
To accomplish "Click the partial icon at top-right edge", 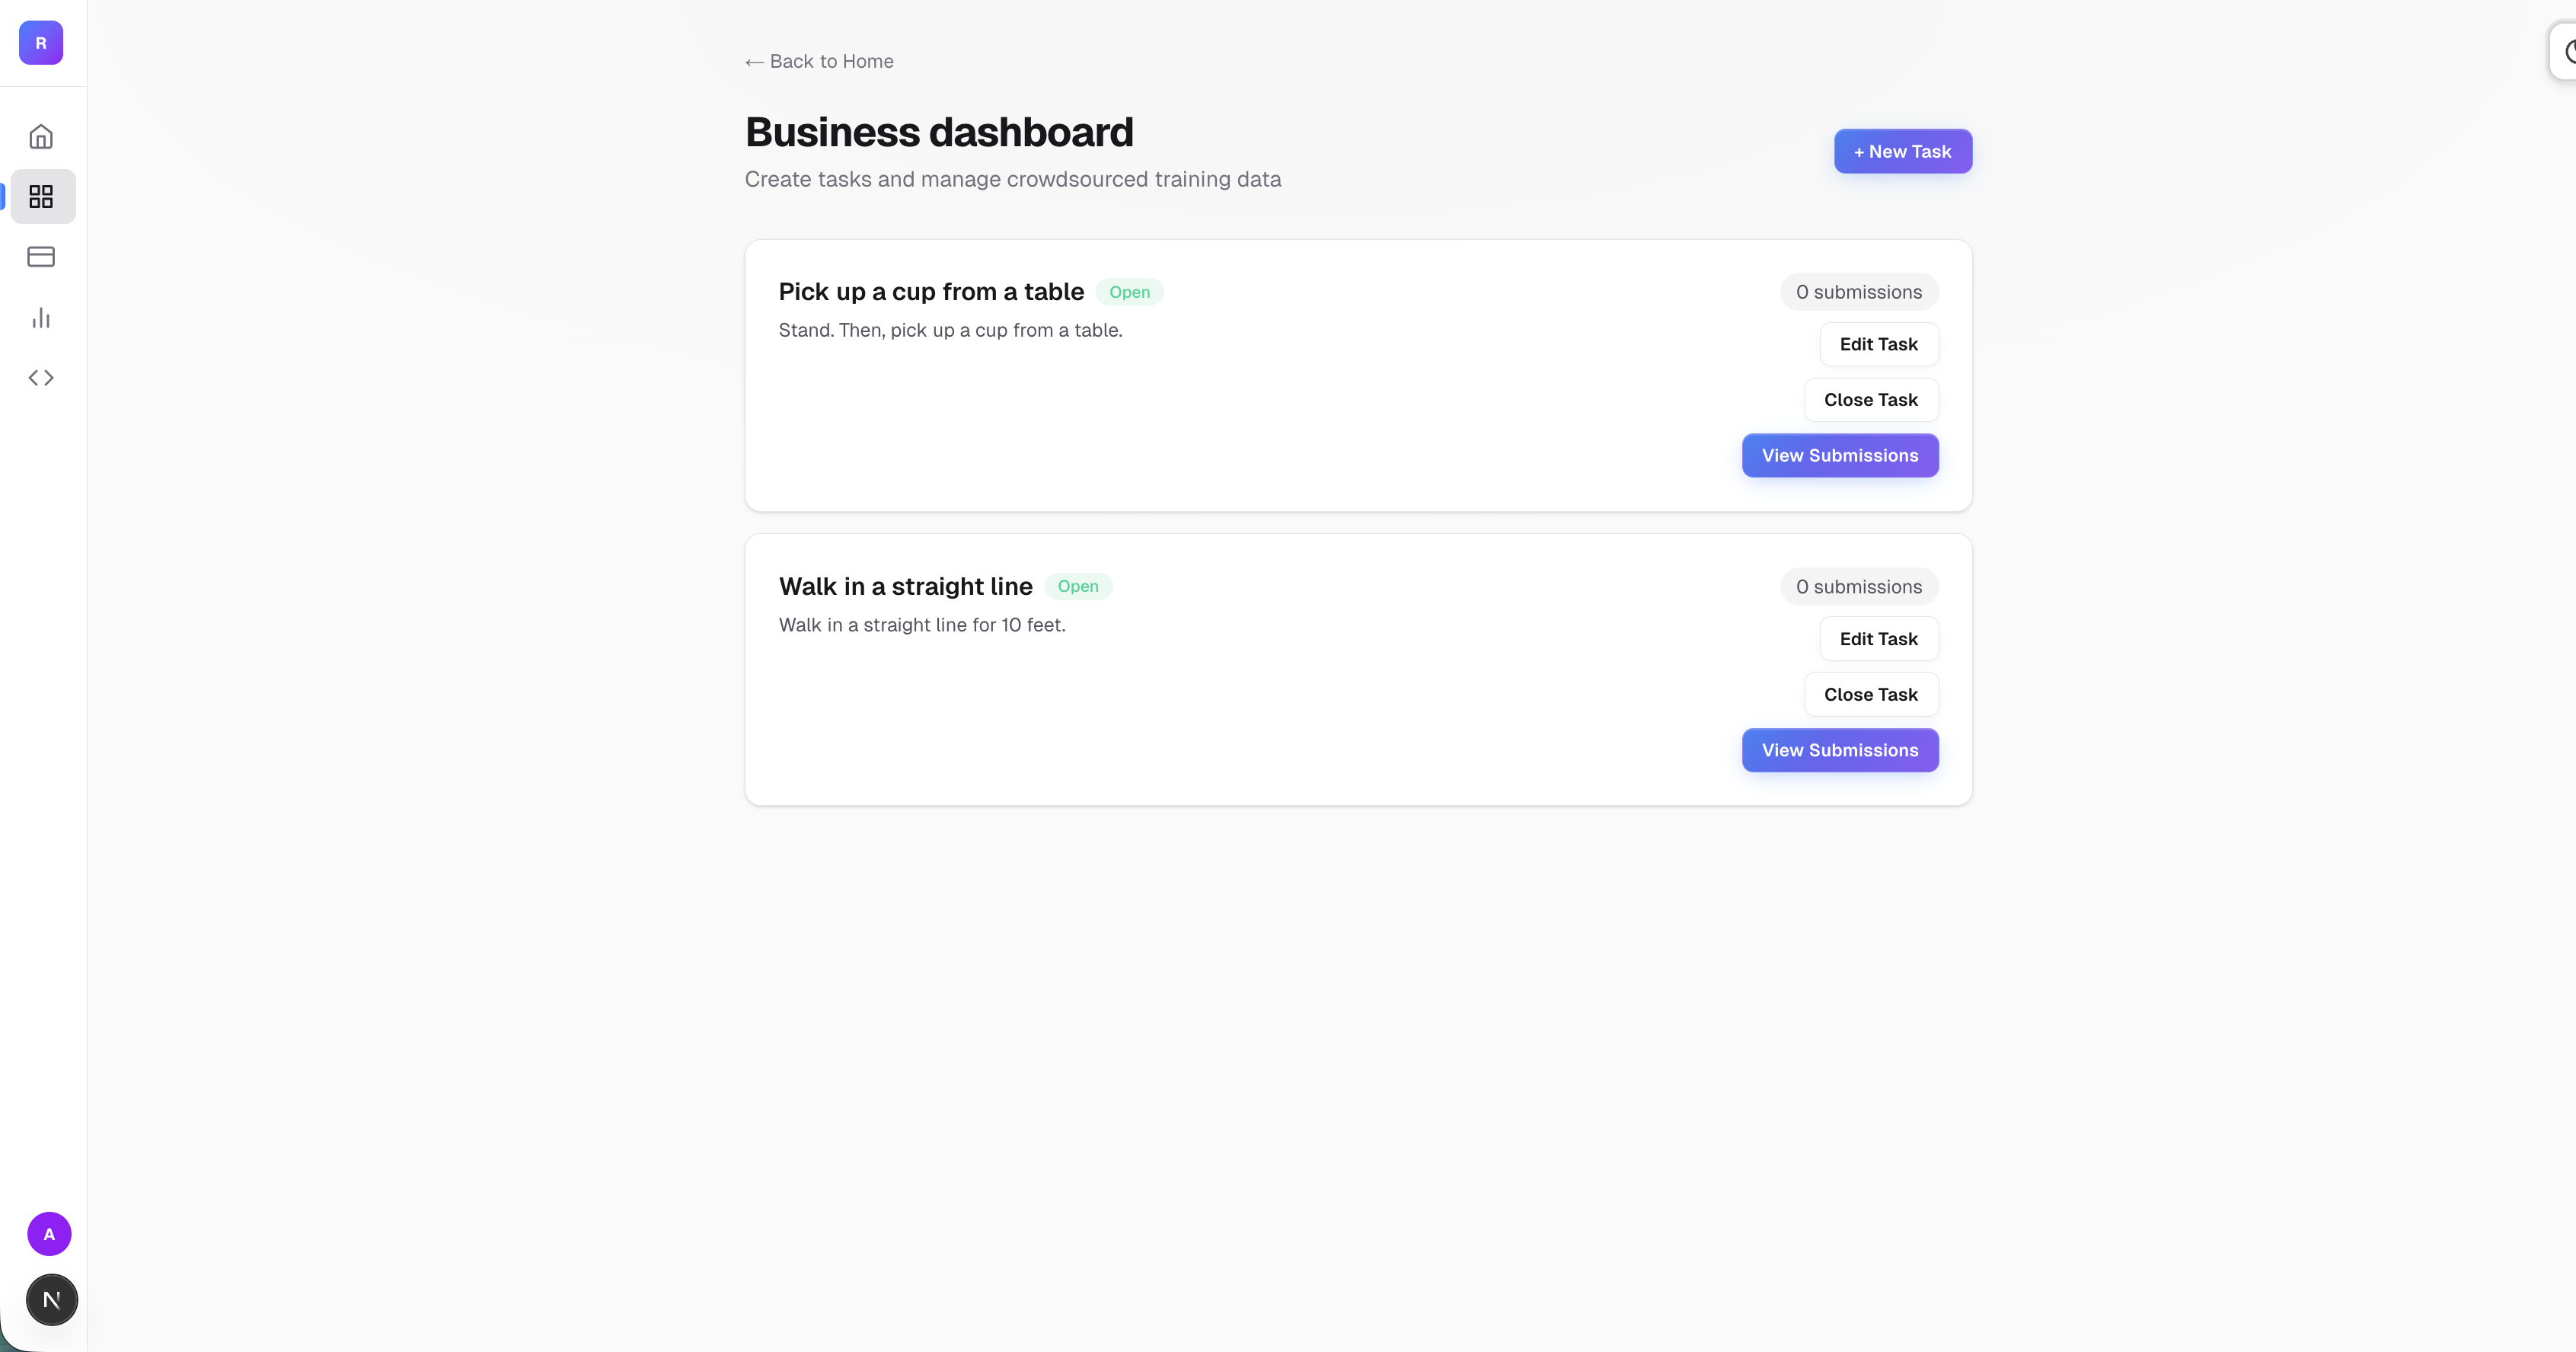I will pos(2566,50).
